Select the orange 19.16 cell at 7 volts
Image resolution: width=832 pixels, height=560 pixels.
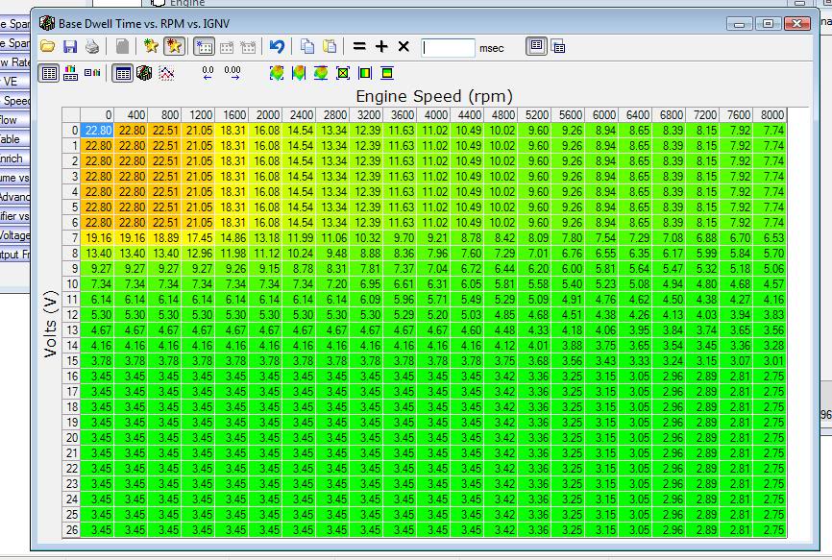pyautogui.click(x=98, y=237)
